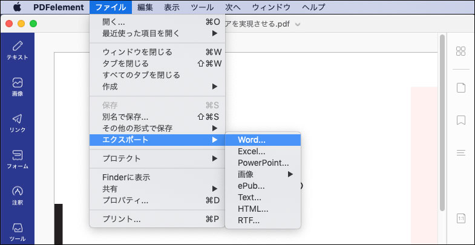This screenshot has width=475, height=245.
Task: Open the 次へ menu
Action: pyautogui.click(x=233, y=7)
